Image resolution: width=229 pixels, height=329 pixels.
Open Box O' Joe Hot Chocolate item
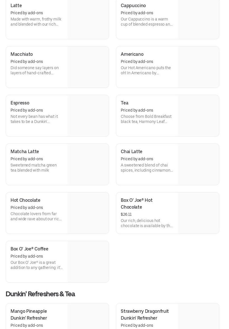[x=137, y=203]
